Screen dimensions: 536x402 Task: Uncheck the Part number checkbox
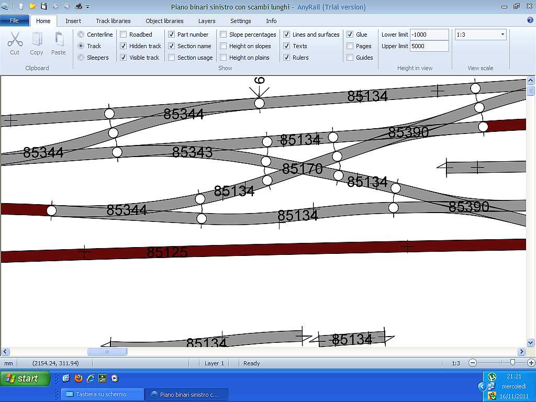tap(172, 35)
